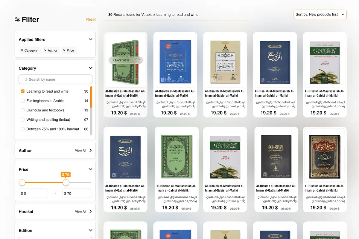View All options in the Harakat section
This screenshot has width=359, height=239.
pos(83,212)
